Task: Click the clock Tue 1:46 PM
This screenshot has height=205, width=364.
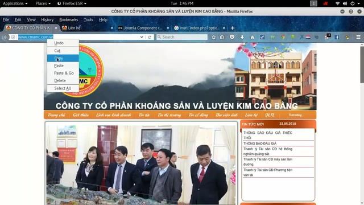Action: point(182,3)
